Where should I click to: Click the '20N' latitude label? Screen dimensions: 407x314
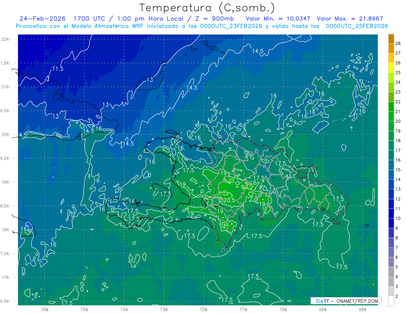5,134
